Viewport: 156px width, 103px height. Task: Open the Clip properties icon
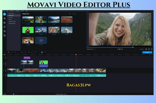(x=35, y=52)
